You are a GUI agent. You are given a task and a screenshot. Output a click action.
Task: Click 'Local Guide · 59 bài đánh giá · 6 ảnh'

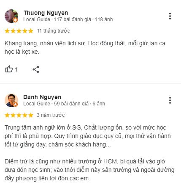[x=64, y=104]
